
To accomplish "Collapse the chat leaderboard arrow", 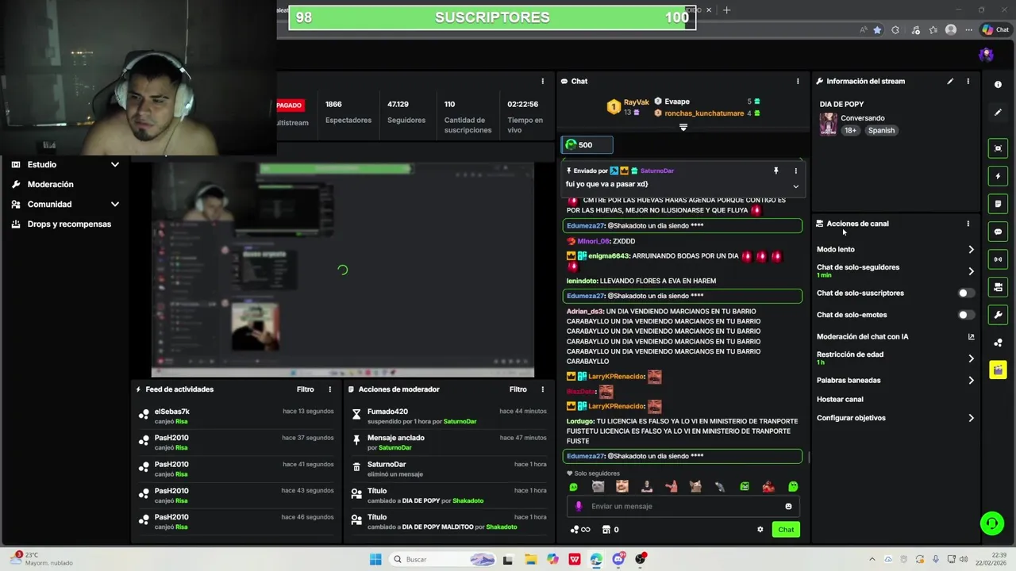I will tap(683, 127).
